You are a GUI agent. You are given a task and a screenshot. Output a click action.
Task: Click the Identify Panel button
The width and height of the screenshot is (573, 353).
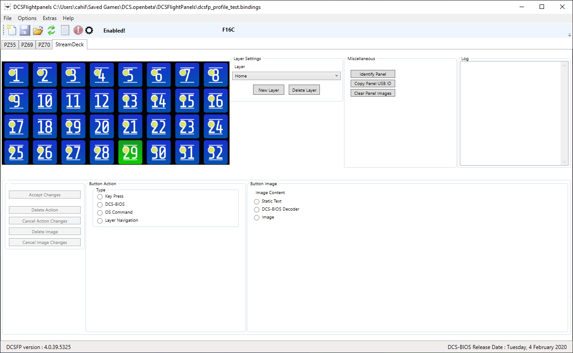click(x=372, y=73)
